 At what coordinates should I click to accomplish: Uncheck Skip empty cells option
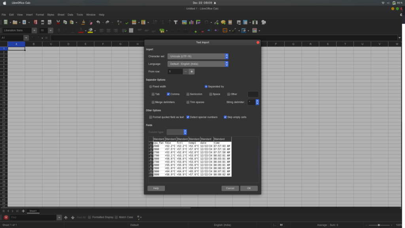pyautogui.click(x=225, y=117)
